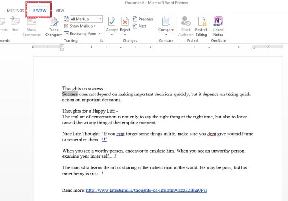Screen dimensions: 288x201
Task: Click the text Nice Life Thought
Action: pyautogui.click(x=81, y=134)
